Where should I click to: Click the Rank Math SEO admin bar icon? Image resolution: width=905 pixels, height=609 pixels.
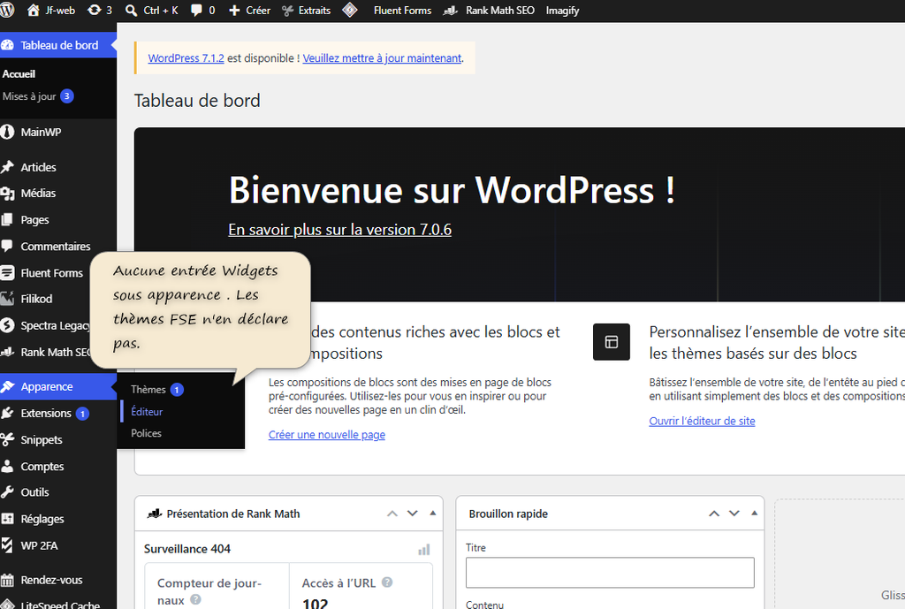[450, 11]
